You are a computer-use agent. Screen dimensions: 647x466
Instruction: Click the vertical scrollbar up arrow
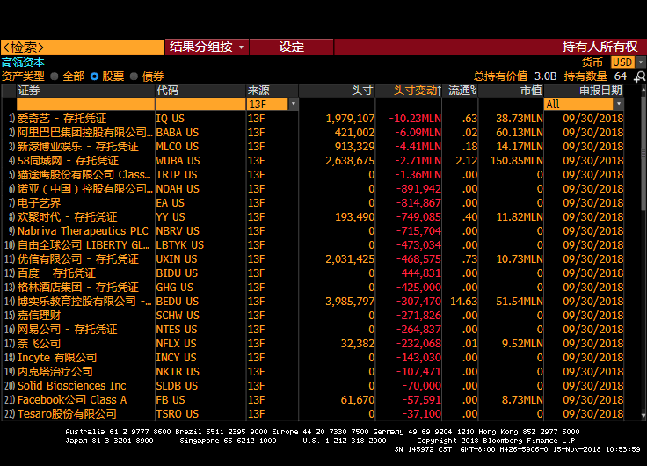click(643, 88)
